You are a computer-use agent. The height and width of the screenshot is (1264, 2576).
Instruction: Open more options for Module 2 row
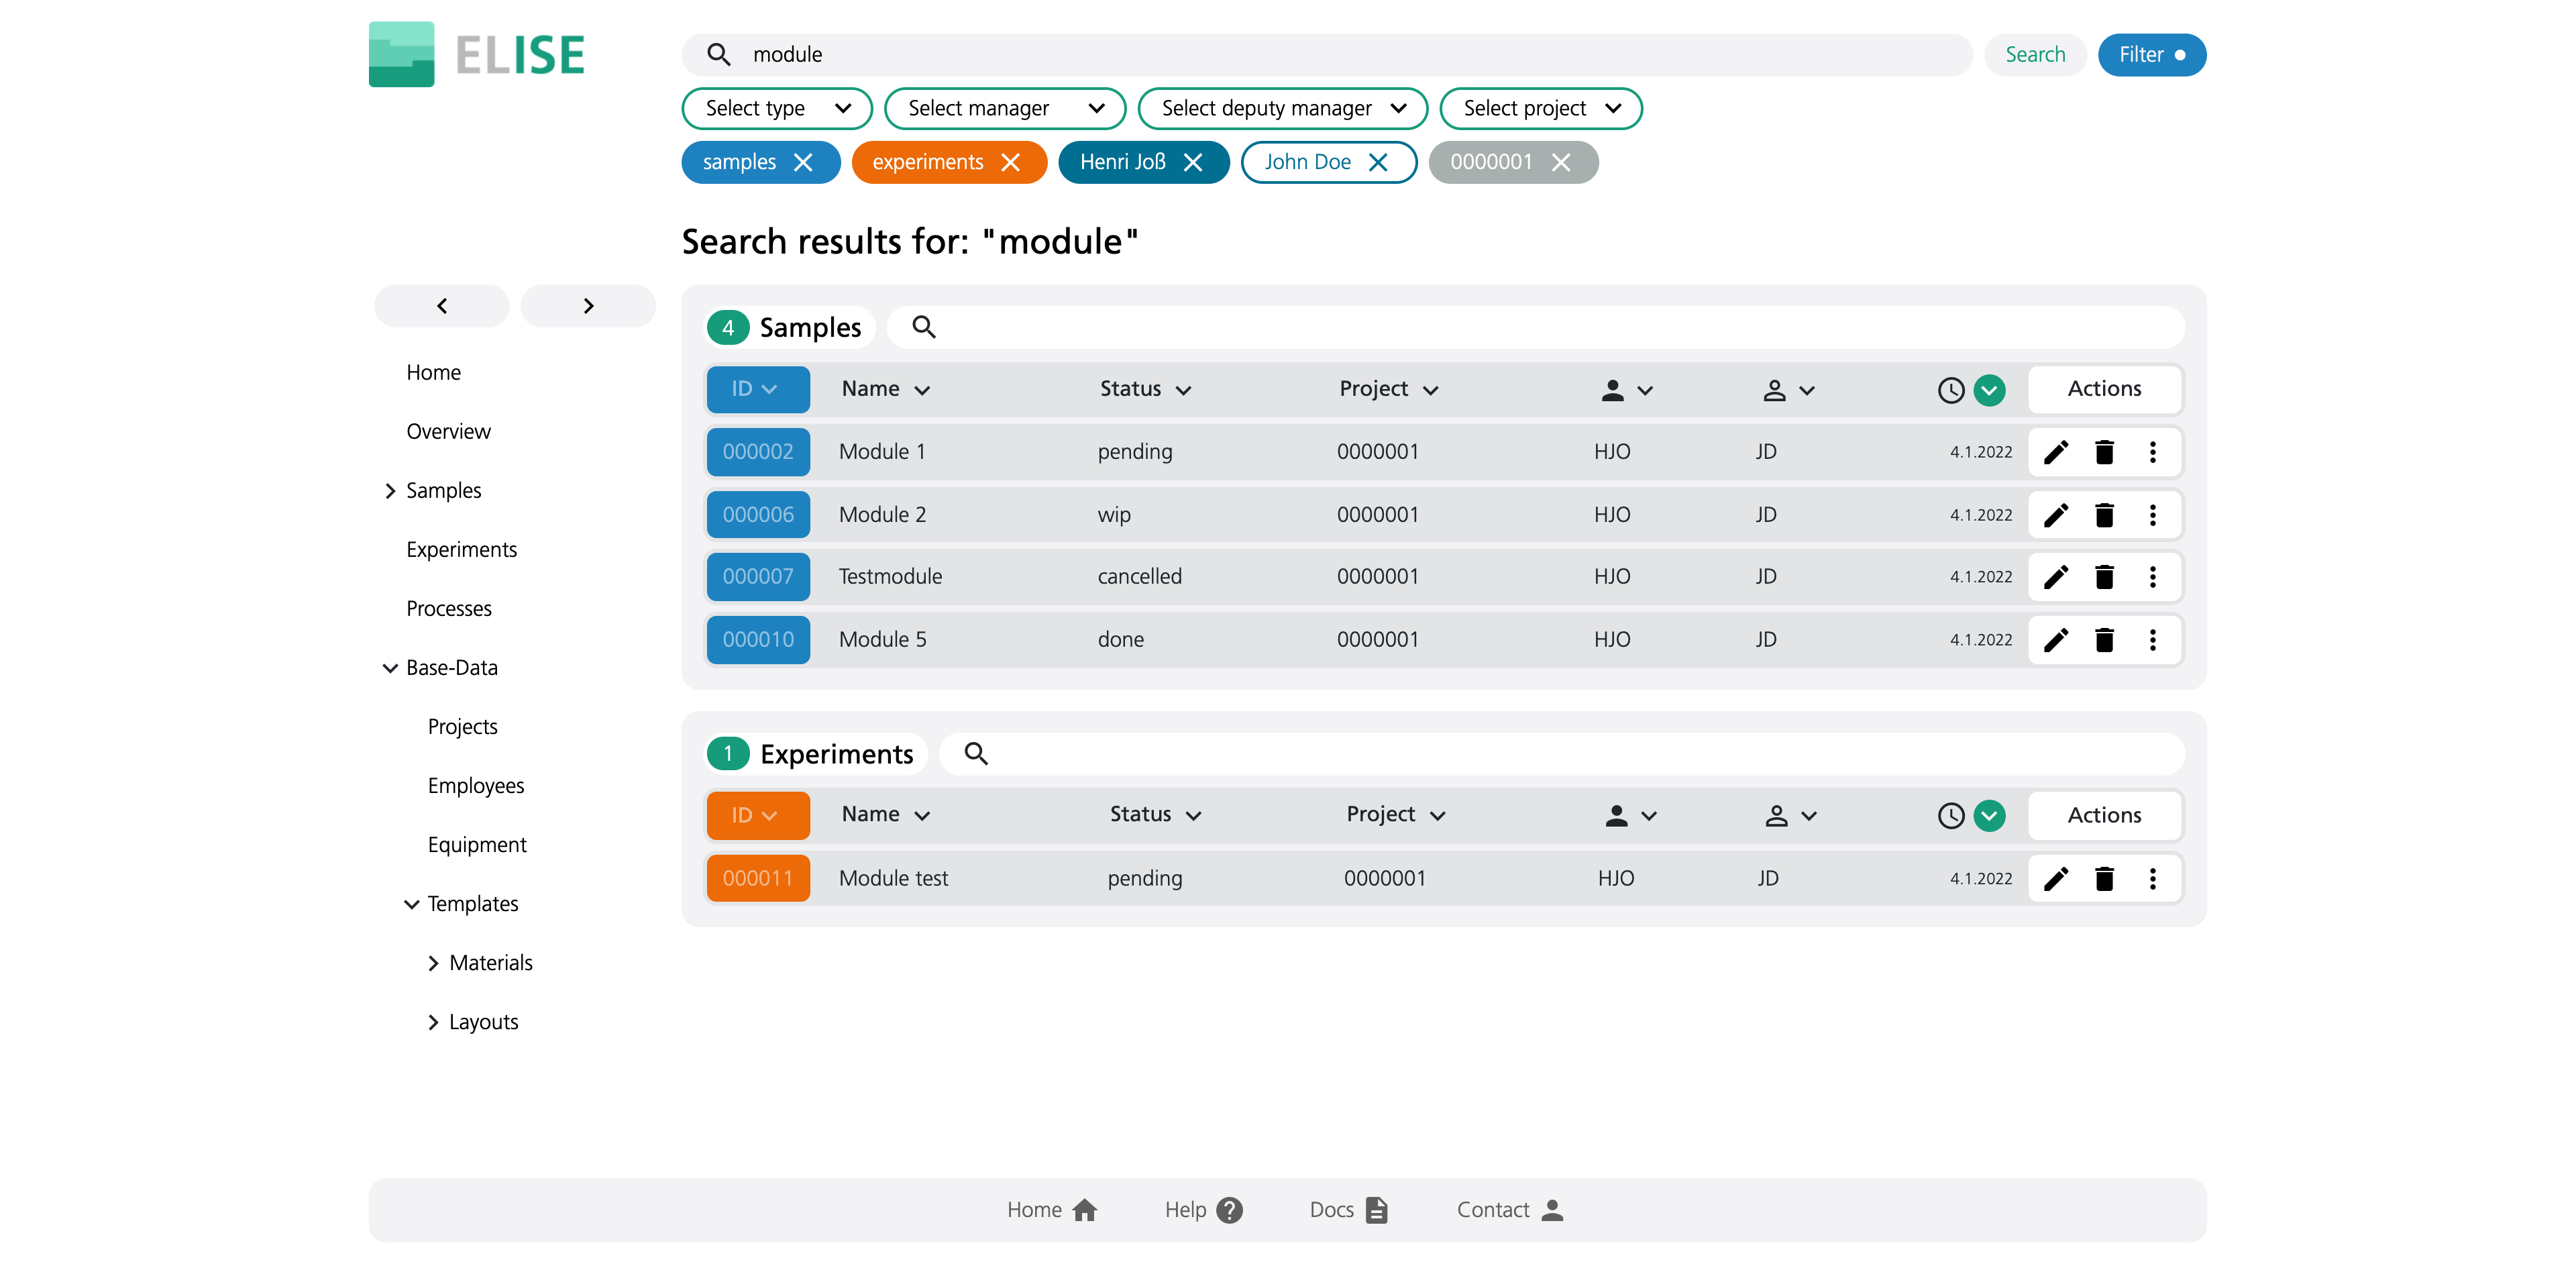pos(2153,515)
